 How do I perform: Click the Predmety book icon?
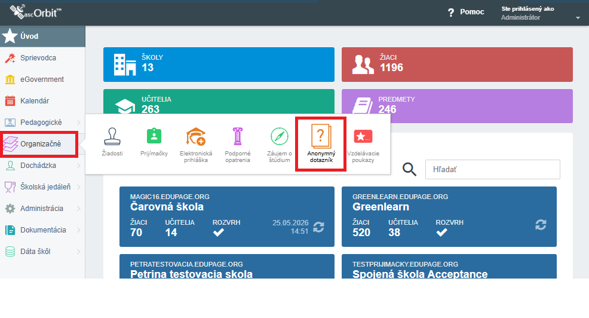click(x=363, y=106)
